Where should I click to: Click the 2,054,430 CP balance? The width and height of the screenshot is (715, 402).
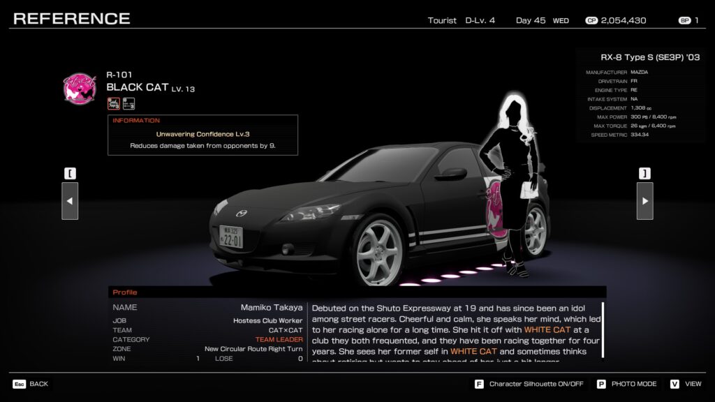coord(624,20)
